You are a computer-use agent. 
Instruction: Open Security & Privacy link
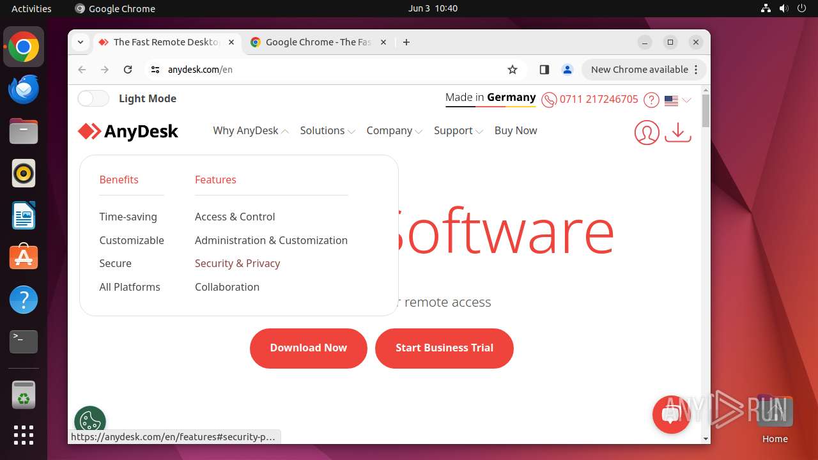click(237, 263)
